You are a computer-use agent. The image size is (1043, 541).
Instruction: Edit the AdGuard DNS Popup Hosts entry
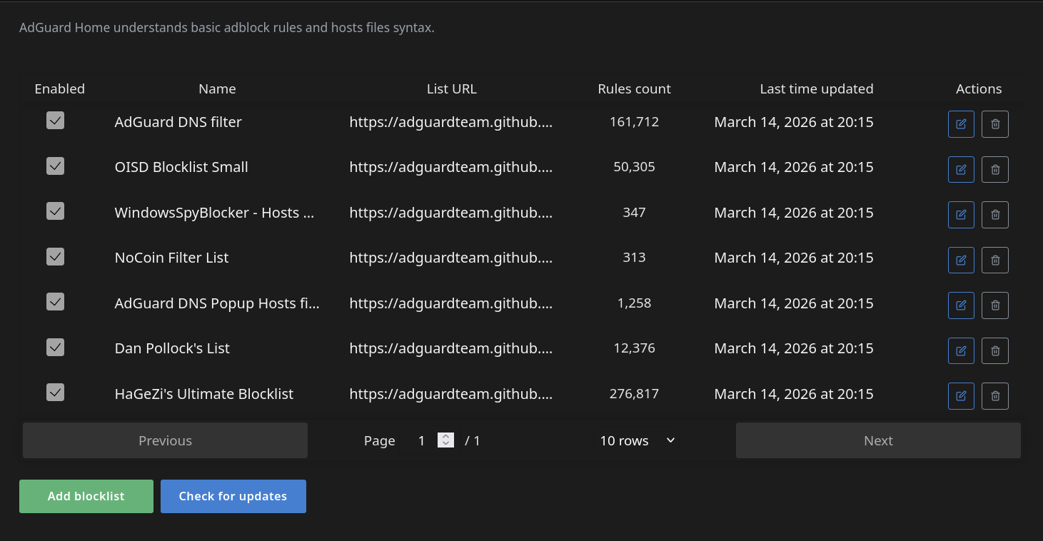pyautogui.click(x=961, y=305)
